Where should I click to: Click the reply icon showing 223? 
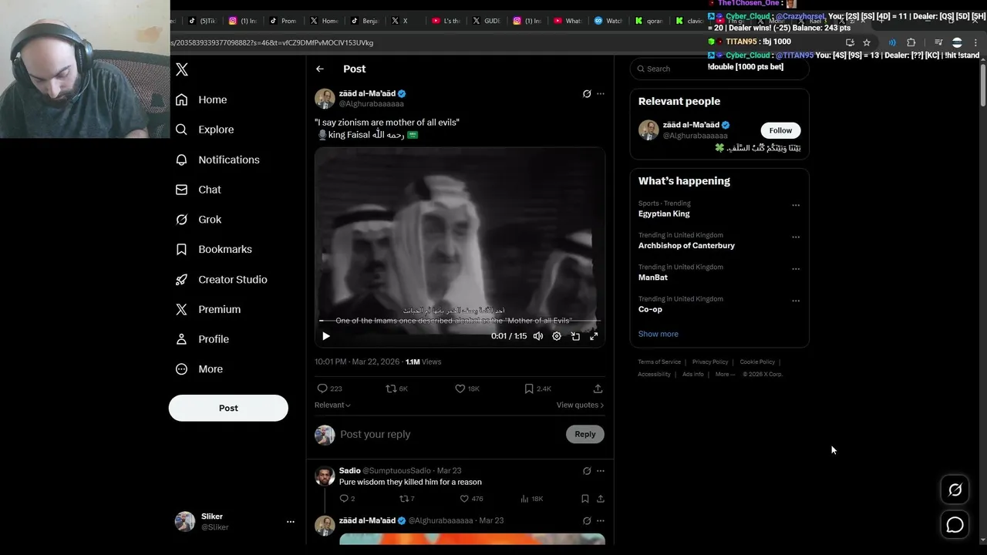(329, 388)
